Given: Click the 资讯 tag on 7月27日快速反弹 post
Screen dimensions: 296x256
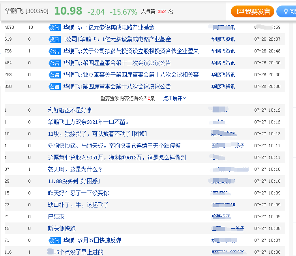Looking at the screenshot, I should tap(54, 241).
